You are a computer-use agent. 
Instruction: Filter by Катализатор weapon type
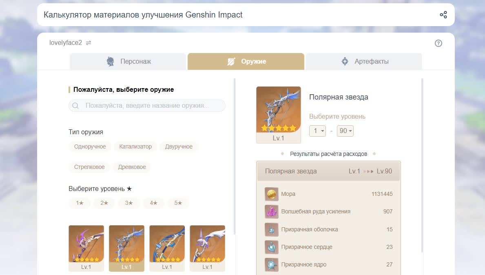[x=135, y=146]
